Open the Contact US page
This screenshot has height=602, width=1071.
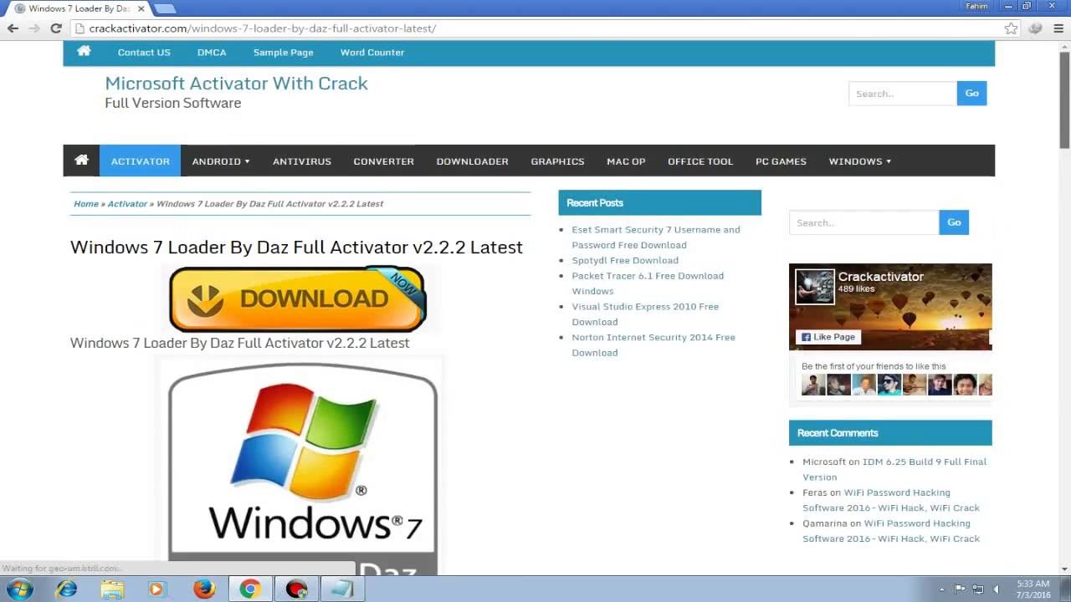tap(144, 52)
